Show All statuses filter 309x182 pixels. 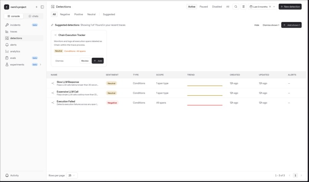[228, 6]
